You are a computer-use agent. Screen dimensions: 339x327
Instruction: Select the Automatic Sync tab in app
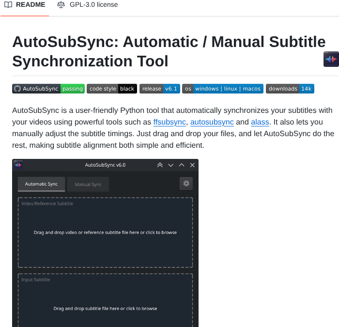pyautogui.click(x=41, y=184)
